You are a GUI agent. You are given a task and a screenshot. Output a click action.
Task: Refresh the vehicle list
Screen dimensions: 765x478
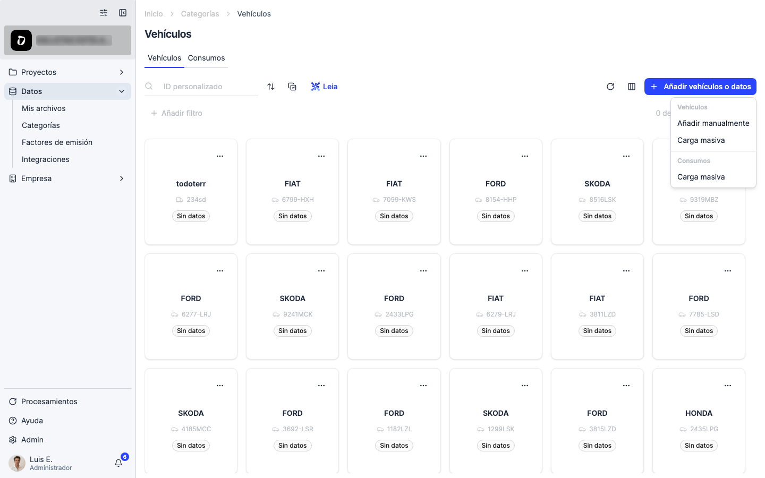[x=610, y=87]
